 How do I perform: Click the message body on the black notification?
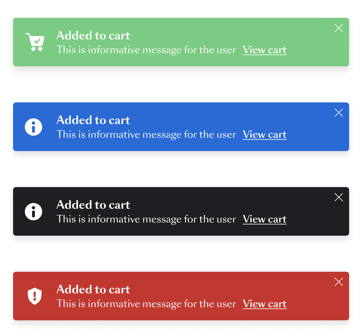click(x=146, y=219)
